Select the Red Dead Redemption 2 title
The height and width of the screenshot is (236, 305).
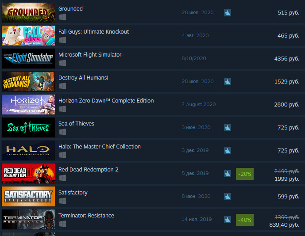tap(88, 170)
